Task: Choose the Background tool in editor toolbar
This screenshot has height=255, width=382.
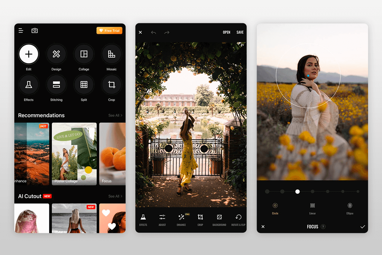Action: click(x=219, y=217)
